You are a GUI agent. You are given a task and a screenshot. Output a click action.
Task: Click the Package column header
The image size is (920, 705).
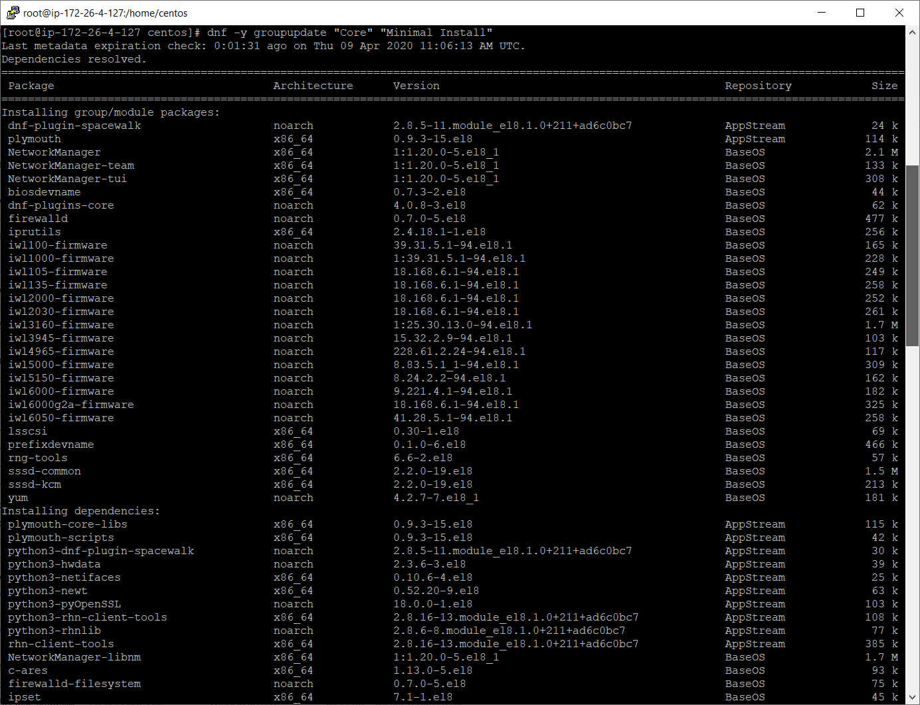31,86
